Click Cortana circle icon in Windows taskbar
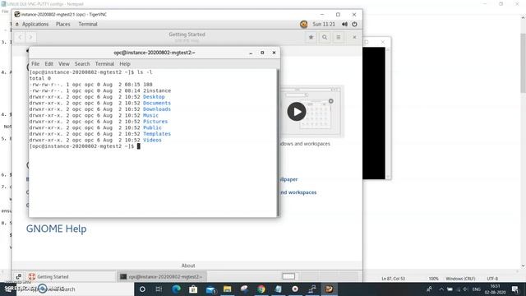The width and height of the screenshot is (526, 296). point(142,289)
